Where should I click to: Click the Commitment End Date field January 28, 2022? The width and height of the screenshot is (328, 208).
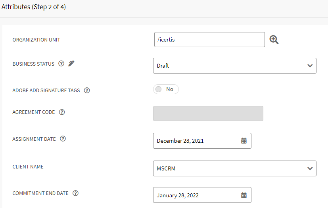(196, 195)
